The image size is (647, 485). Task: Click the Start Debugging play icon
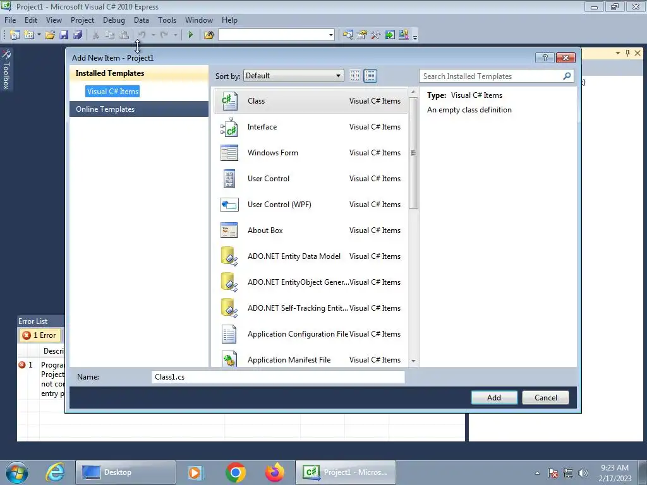click(191, 35)
